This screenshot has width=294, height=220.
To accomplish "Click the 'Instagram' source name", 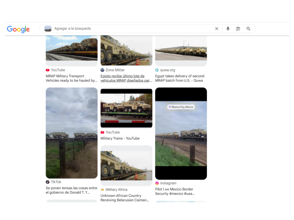I will coord(168,183).
